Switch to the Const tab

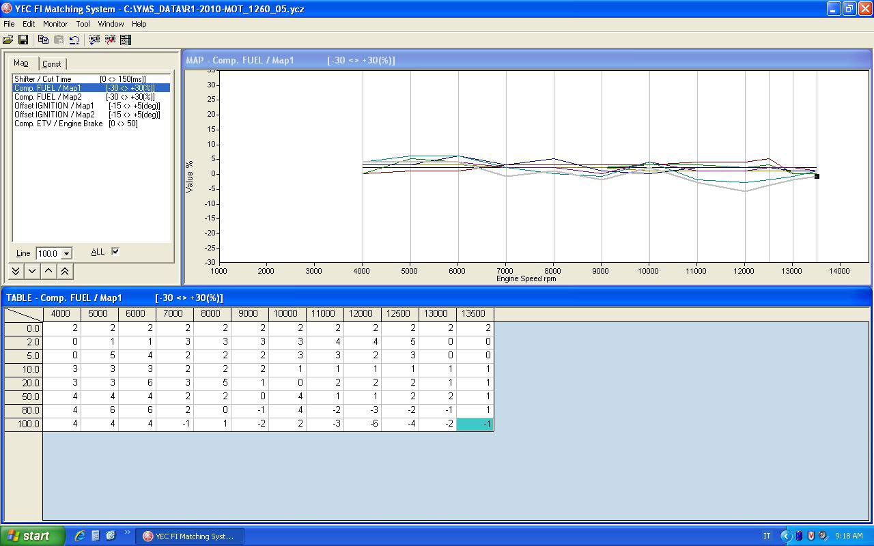52,63
